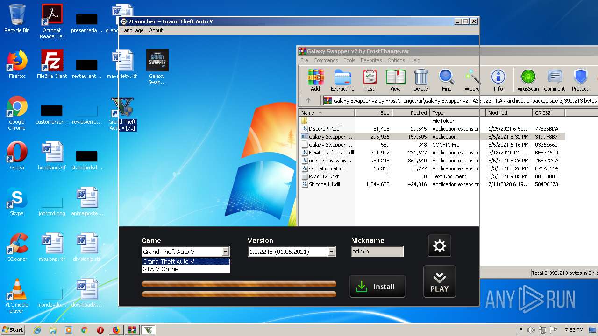Sort by the Name column header

click(327, 112)
